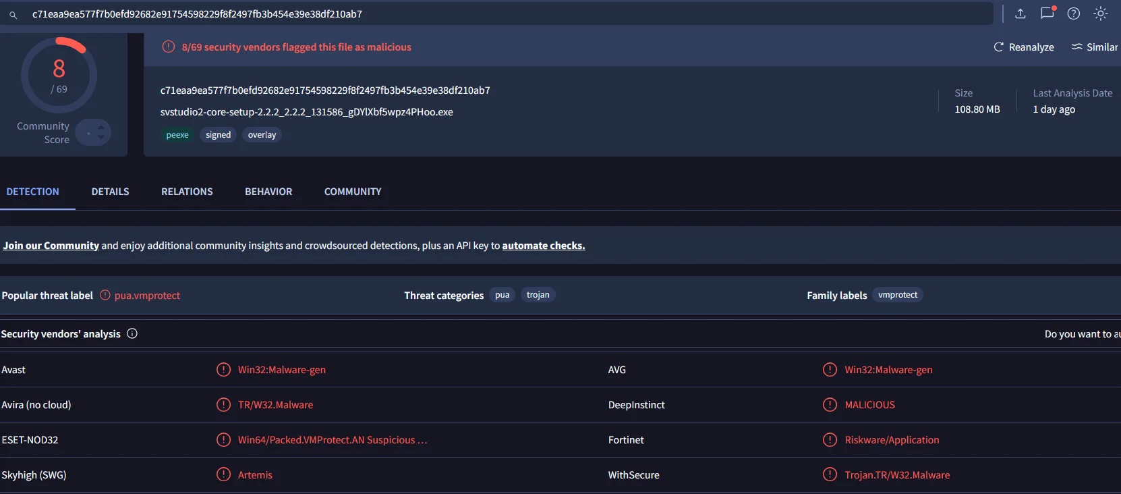This screenshot has height=494, width=1121.
Task: Follow the automate checks link
Action: [544, 246]
